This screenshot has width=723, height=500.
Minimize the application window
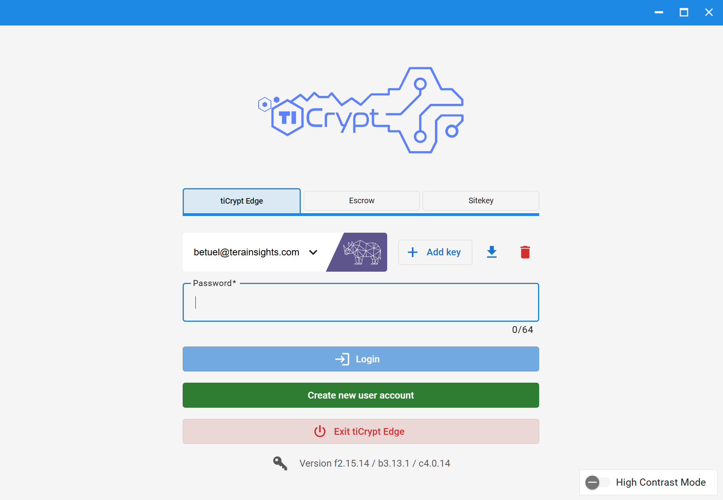tap(659, 13)
